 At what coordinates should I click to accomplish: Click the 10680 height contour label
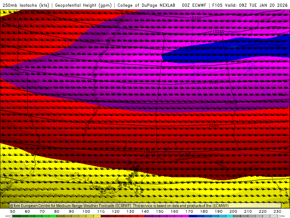point(127,183)
